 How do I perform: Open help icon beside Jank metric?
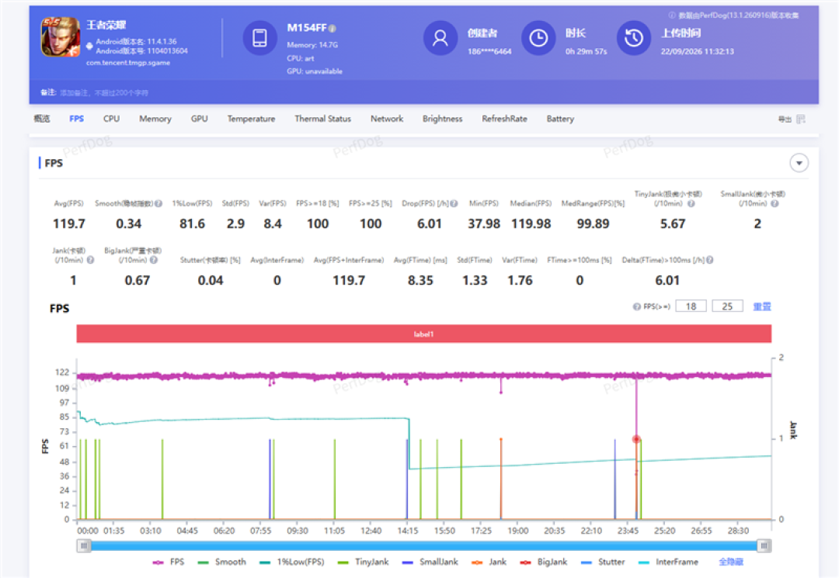point(90,260)
